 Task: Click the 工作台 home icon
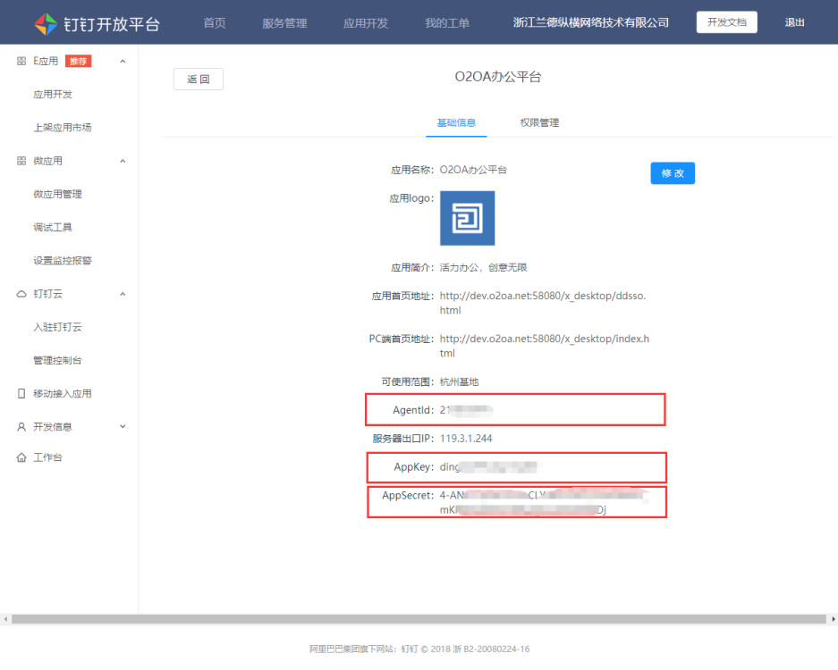[x=21, y=458]
